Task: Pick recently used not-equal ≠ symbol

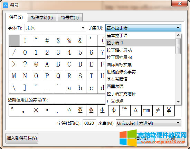Action: [x=158, y=110]
